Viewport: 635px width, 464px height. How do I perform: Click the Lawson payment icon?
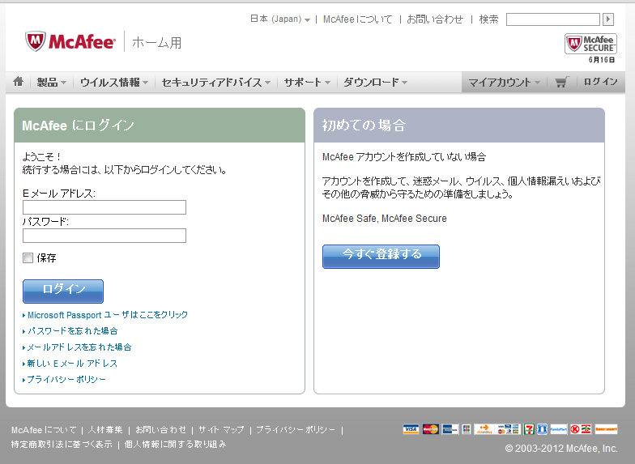pos(543,429)
